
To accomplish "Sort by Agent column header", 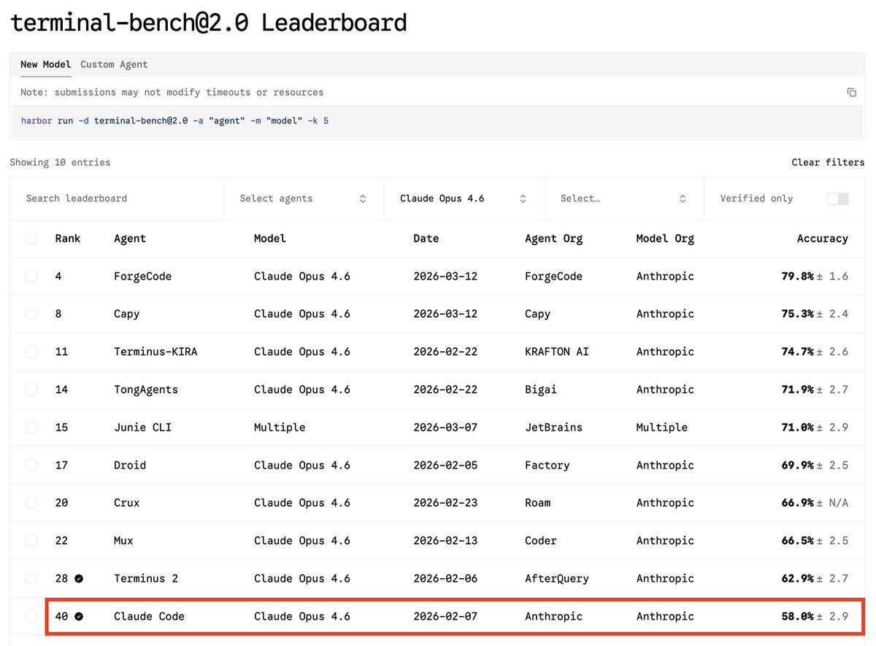I will click(x=130, y=239).
